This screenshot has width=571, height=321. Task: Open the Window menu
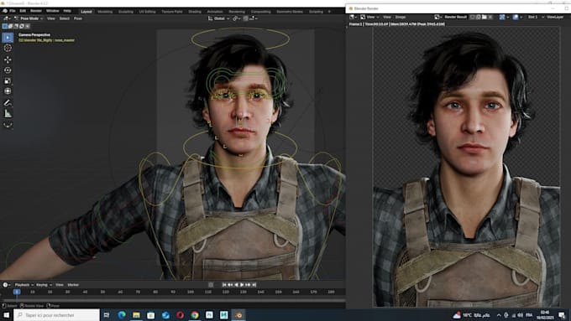pos(52,11)
